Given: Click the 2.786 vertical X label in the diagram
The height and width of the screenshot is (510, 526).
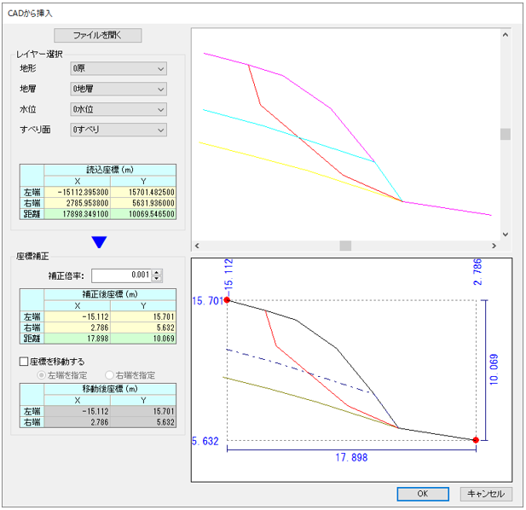Looking at the screenshot, I should (477, 272).
